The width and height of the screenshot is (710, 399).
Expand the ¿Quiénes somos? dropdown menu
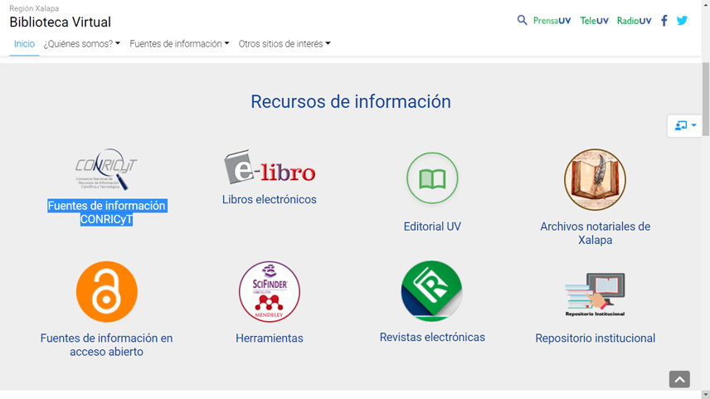click(82, 44)
